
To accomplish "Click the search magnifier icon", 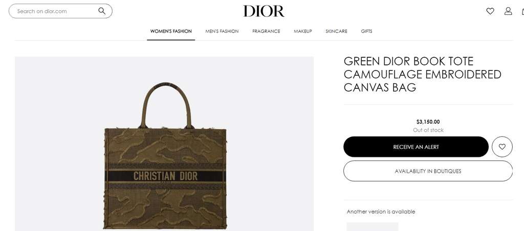I will pos(102,11).
